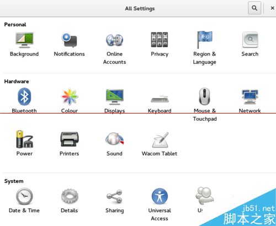The image size is (276, 226).
Task: Open the Users icon in System section
Action: [204, 196]
